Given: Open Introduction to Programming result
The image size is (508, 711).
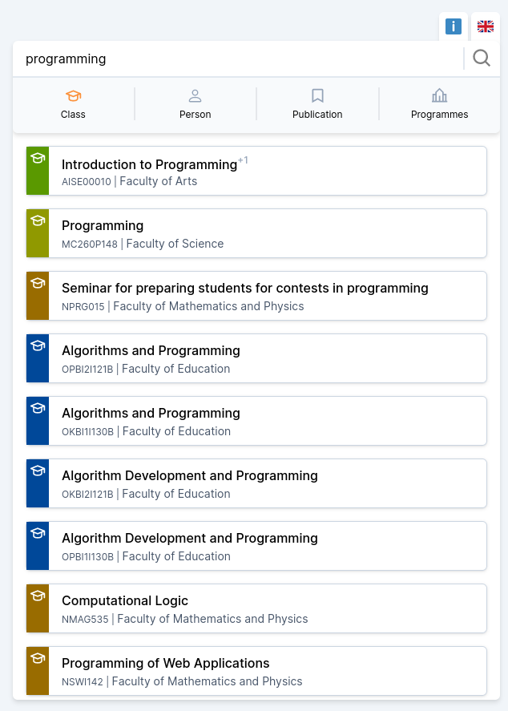Looking at the screenshot, I should pyautogui.click(x=256, y=171).
